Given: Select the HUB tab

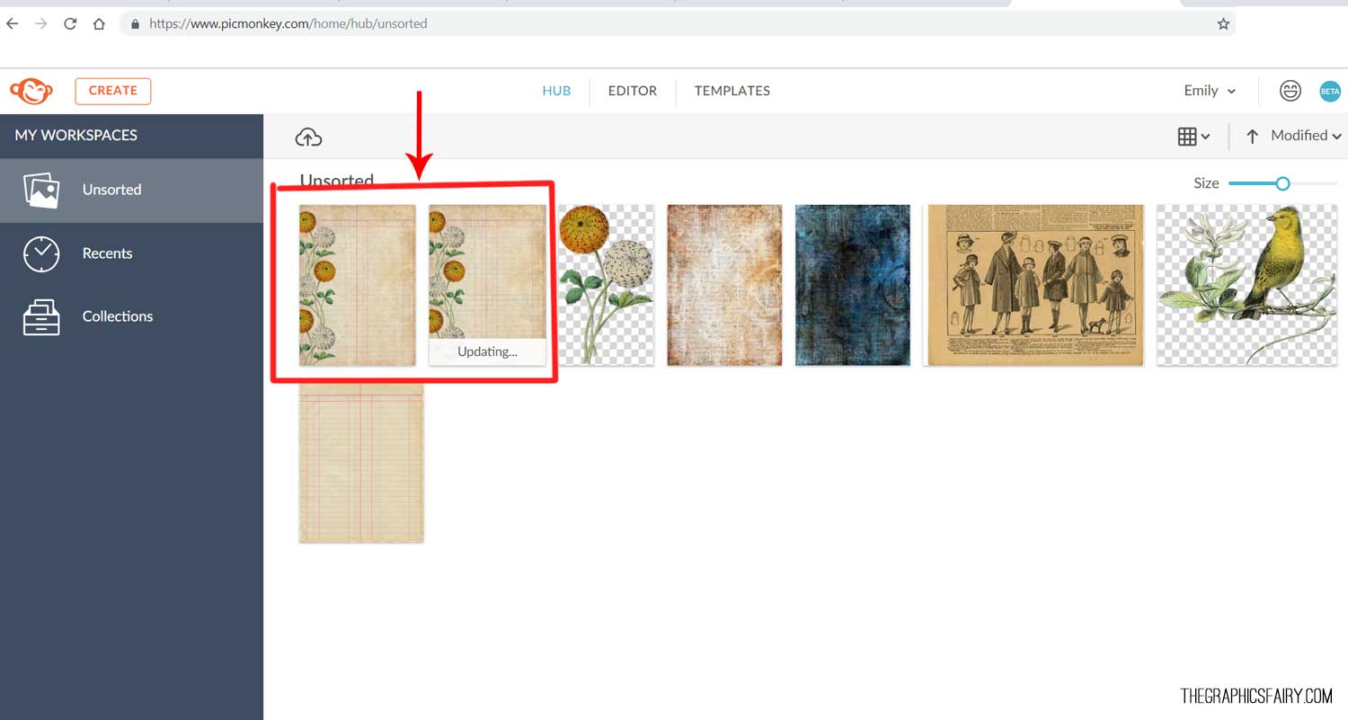Looking at the screenshot, I should tap(556, 91).
